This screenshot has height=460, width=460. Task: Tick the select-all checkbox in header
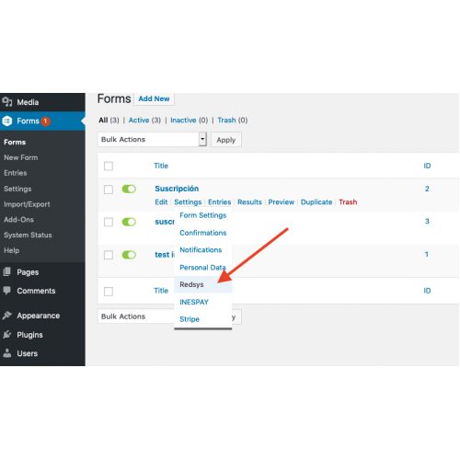(109, 166)
